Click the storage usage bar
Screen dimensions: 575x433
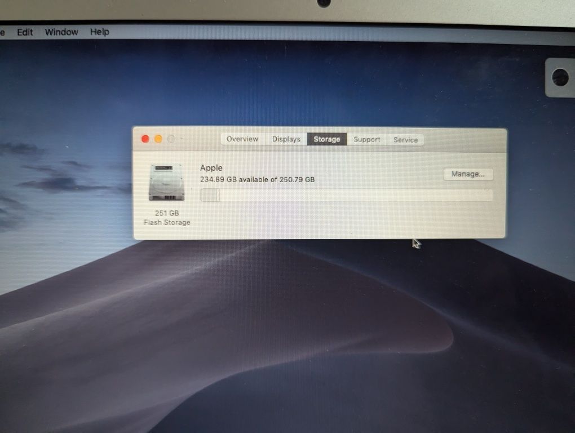pyautogui.click(x=346, y=196)
